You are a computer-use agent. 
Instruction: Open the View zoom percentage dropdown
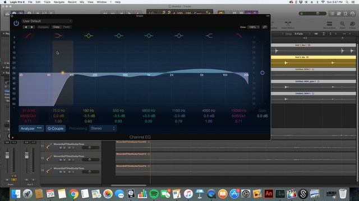tap(254, 27)
